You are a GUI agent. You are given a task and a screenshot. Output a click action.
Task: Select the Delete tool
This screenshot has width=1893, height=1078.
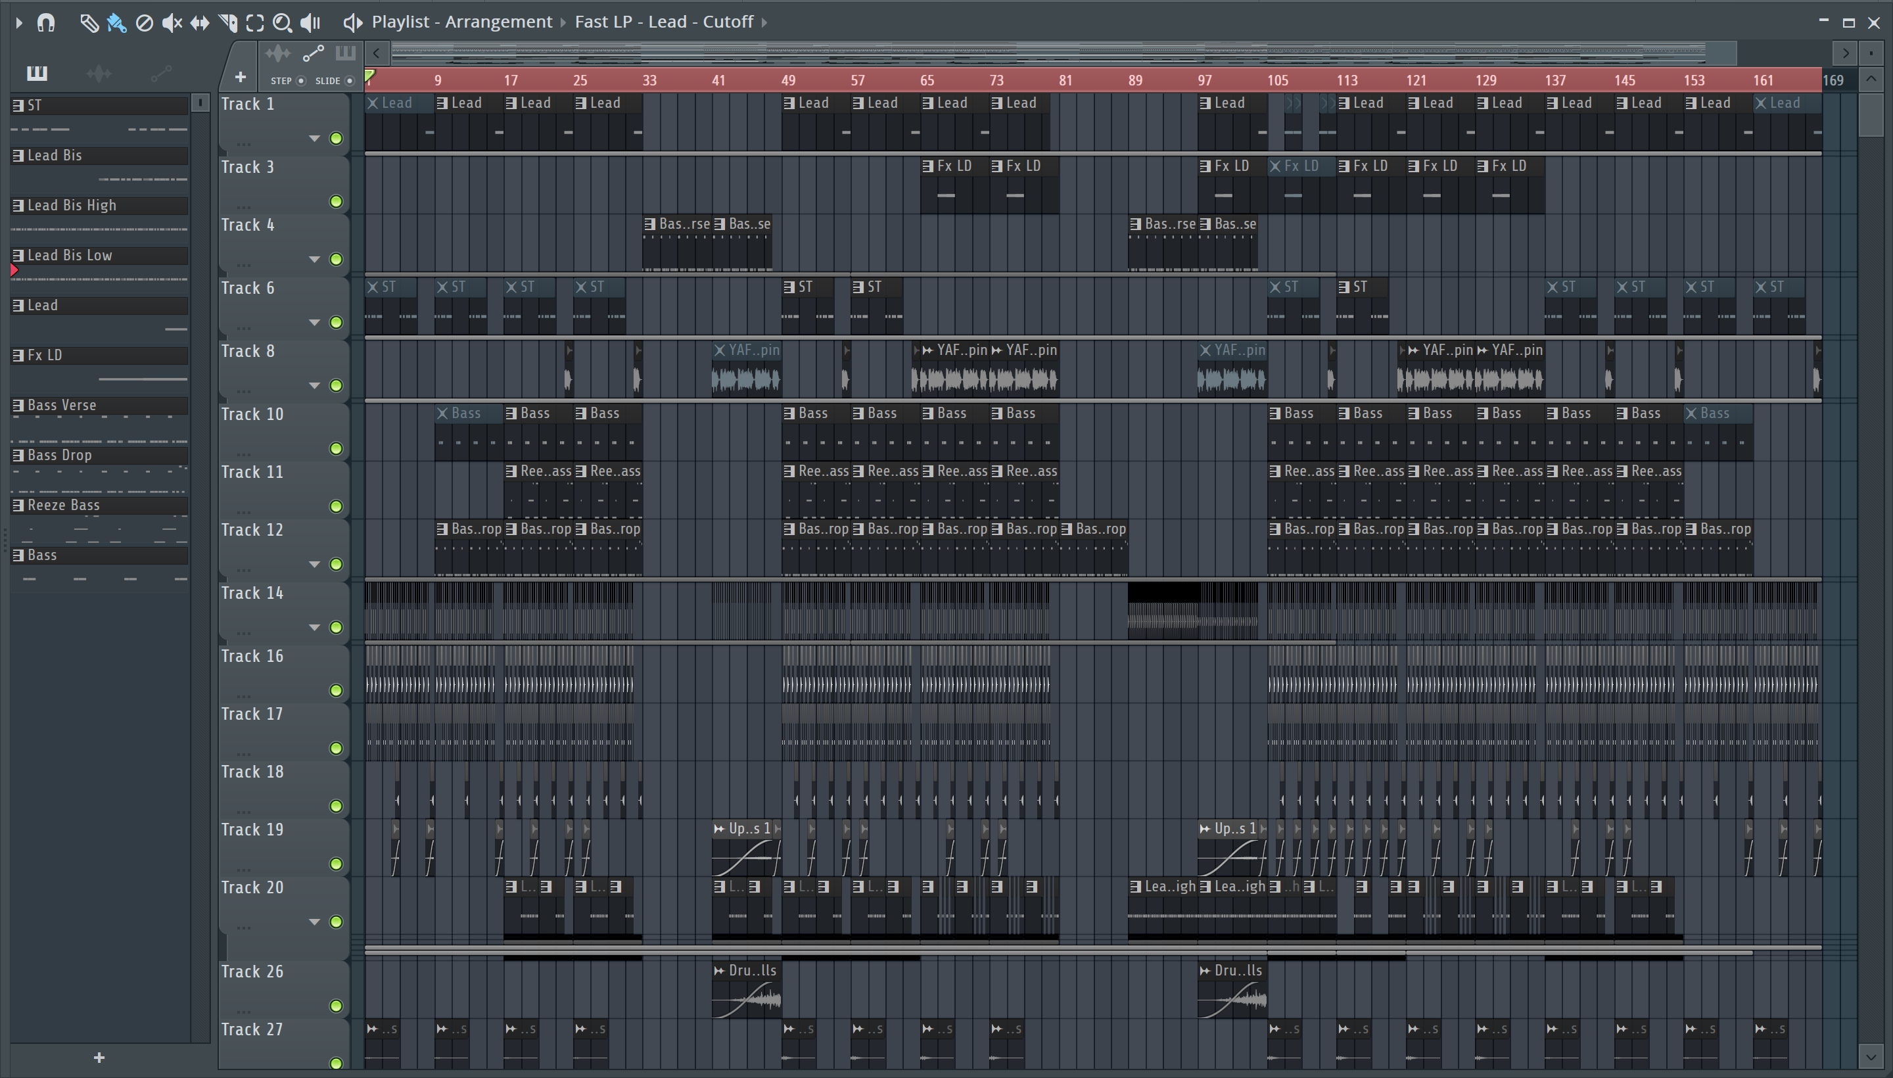(x=145, y=23)
